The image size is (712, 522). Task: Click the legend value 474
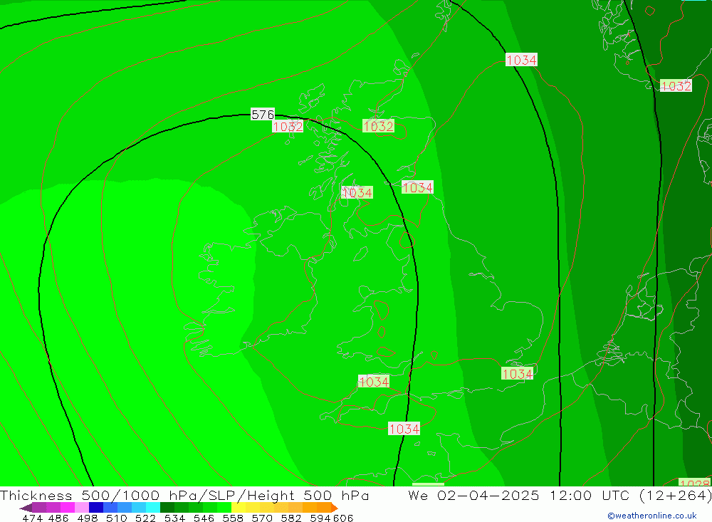(32, 518)
